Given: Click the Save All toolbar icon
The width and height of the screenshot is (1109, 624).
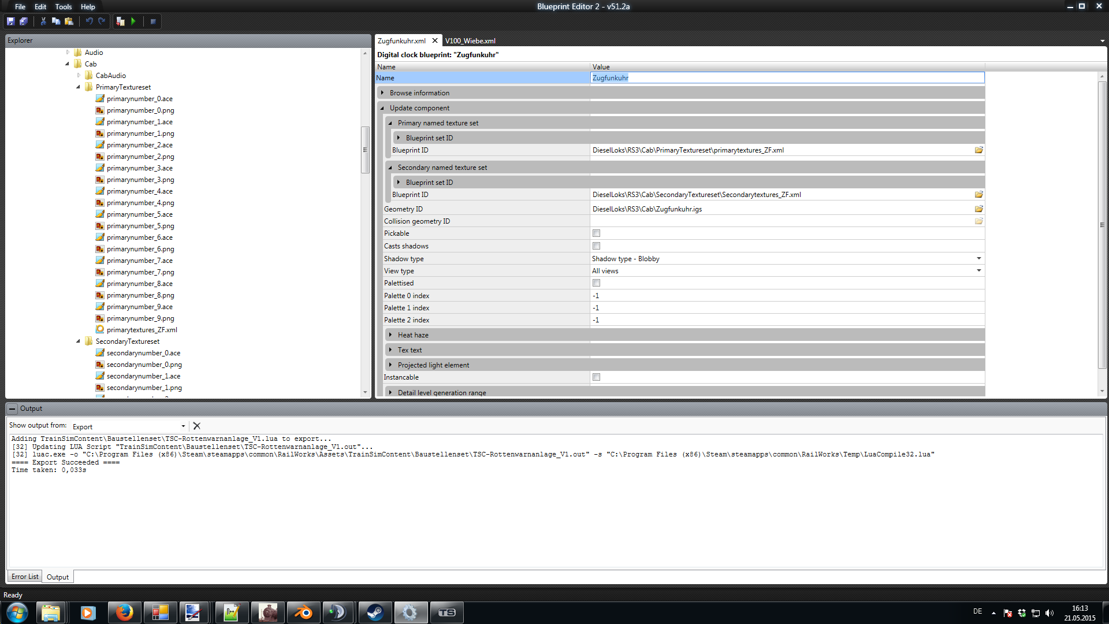Looking at the screenshot, I should click(24, 21).
